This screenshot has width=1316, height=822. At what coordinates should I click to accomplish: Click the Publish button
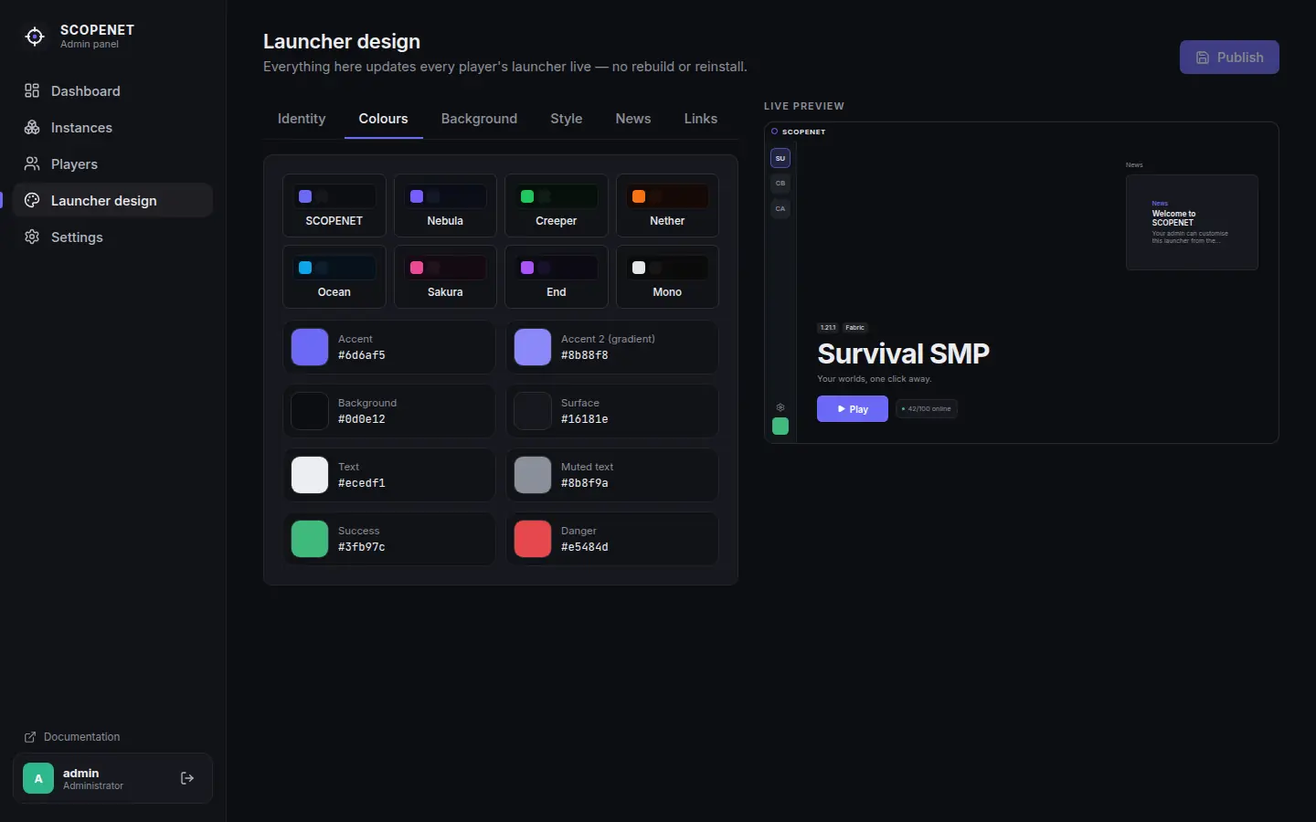click(x=1229, y=57)
